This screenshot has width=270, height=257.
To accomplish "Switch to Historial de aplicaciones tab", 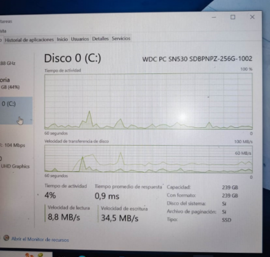I will click(29, 40).
